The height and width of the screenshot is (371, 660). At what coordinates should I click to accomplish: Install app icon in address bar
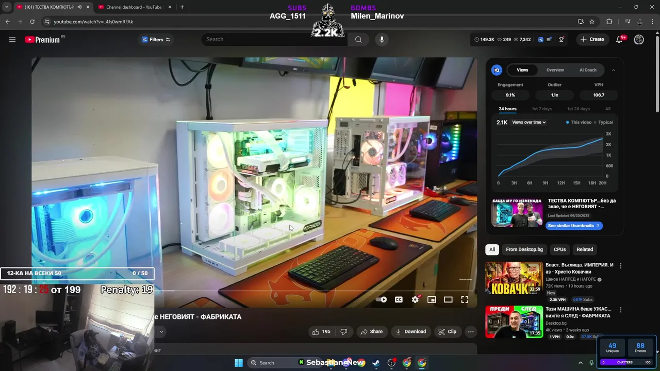tap(581, 22)
